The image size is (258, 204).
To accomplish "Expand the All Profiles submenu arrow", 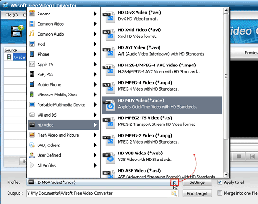I will pyautogui.click(x=95, y=165).
